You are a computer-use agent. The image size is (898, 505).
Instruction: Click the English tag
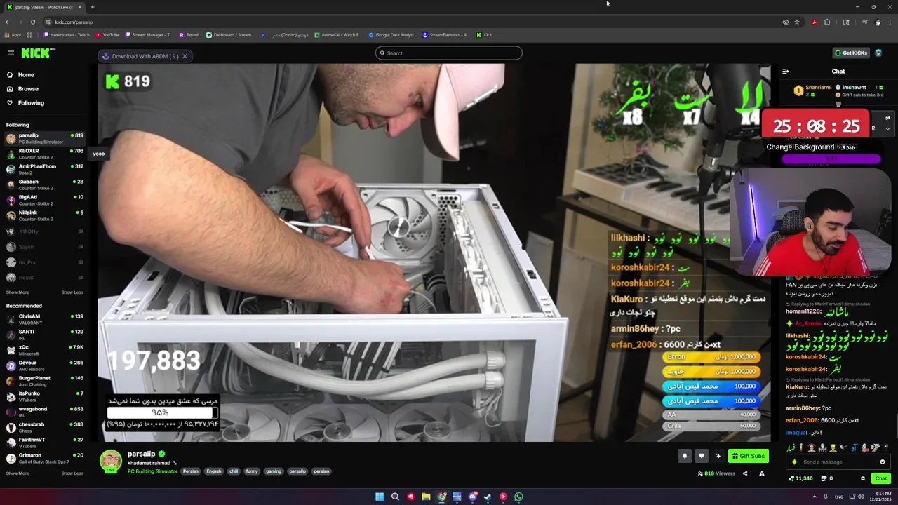pos(214,471)
